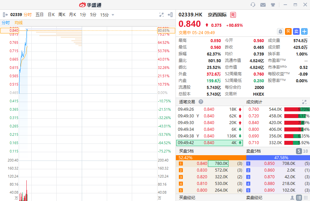This screenshot has width=310, height=201.
Task: Open the skin theme shirt icon
Action: click(x=273, y=5)
